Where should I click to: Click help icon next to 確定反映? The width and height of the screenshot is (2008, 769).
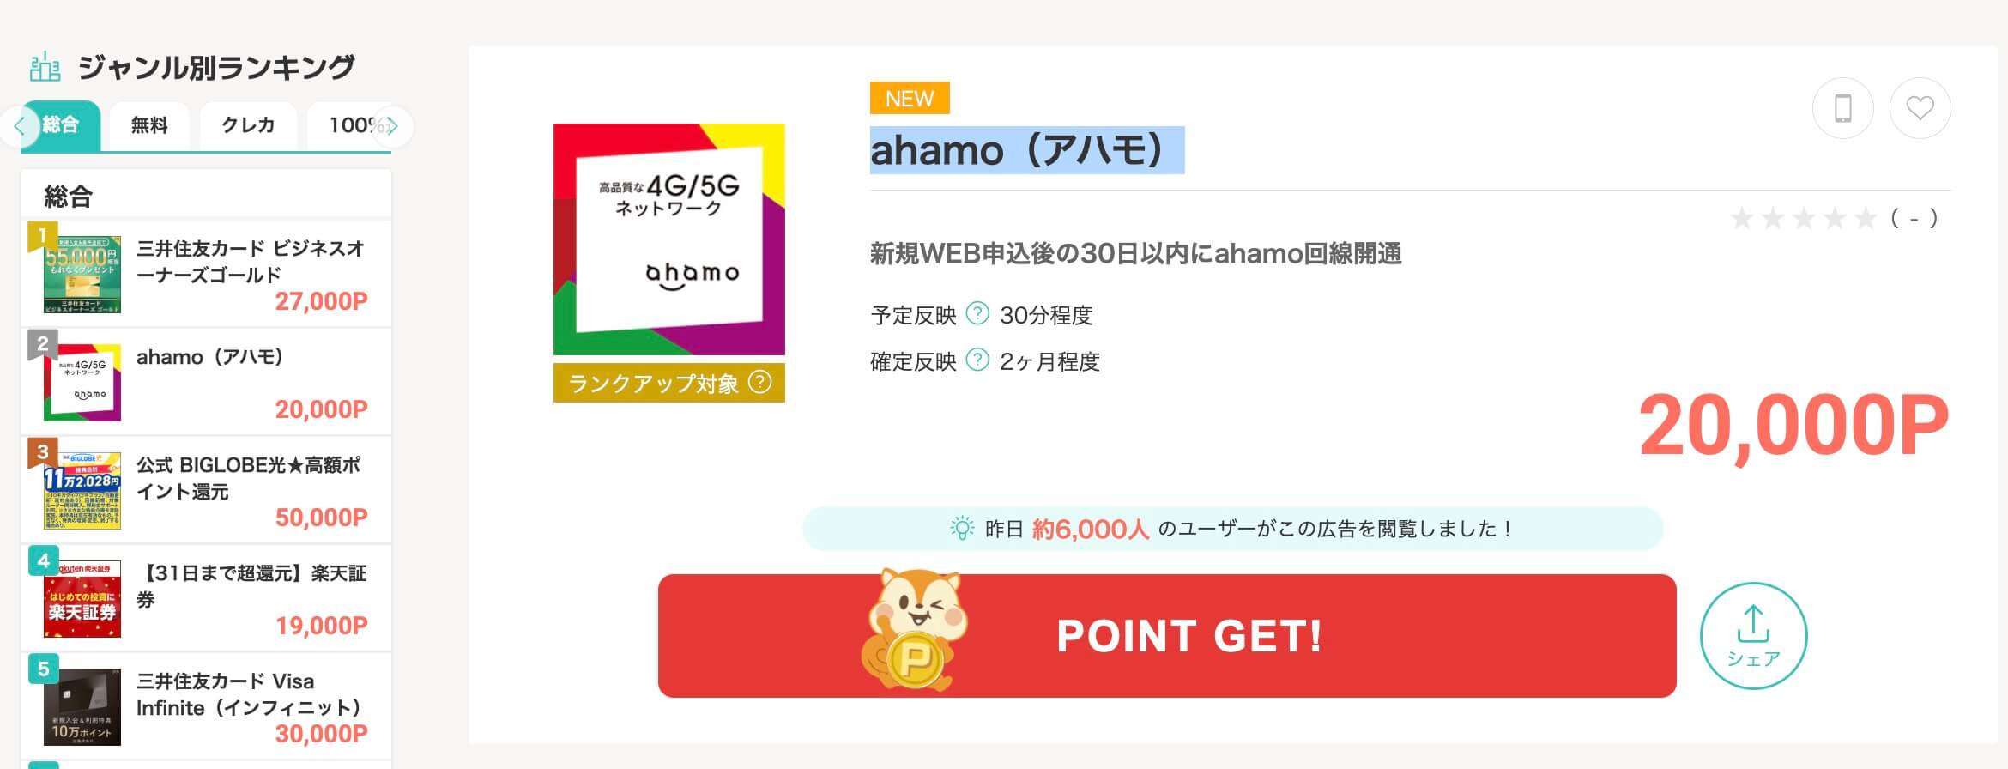tap(977, 360)
